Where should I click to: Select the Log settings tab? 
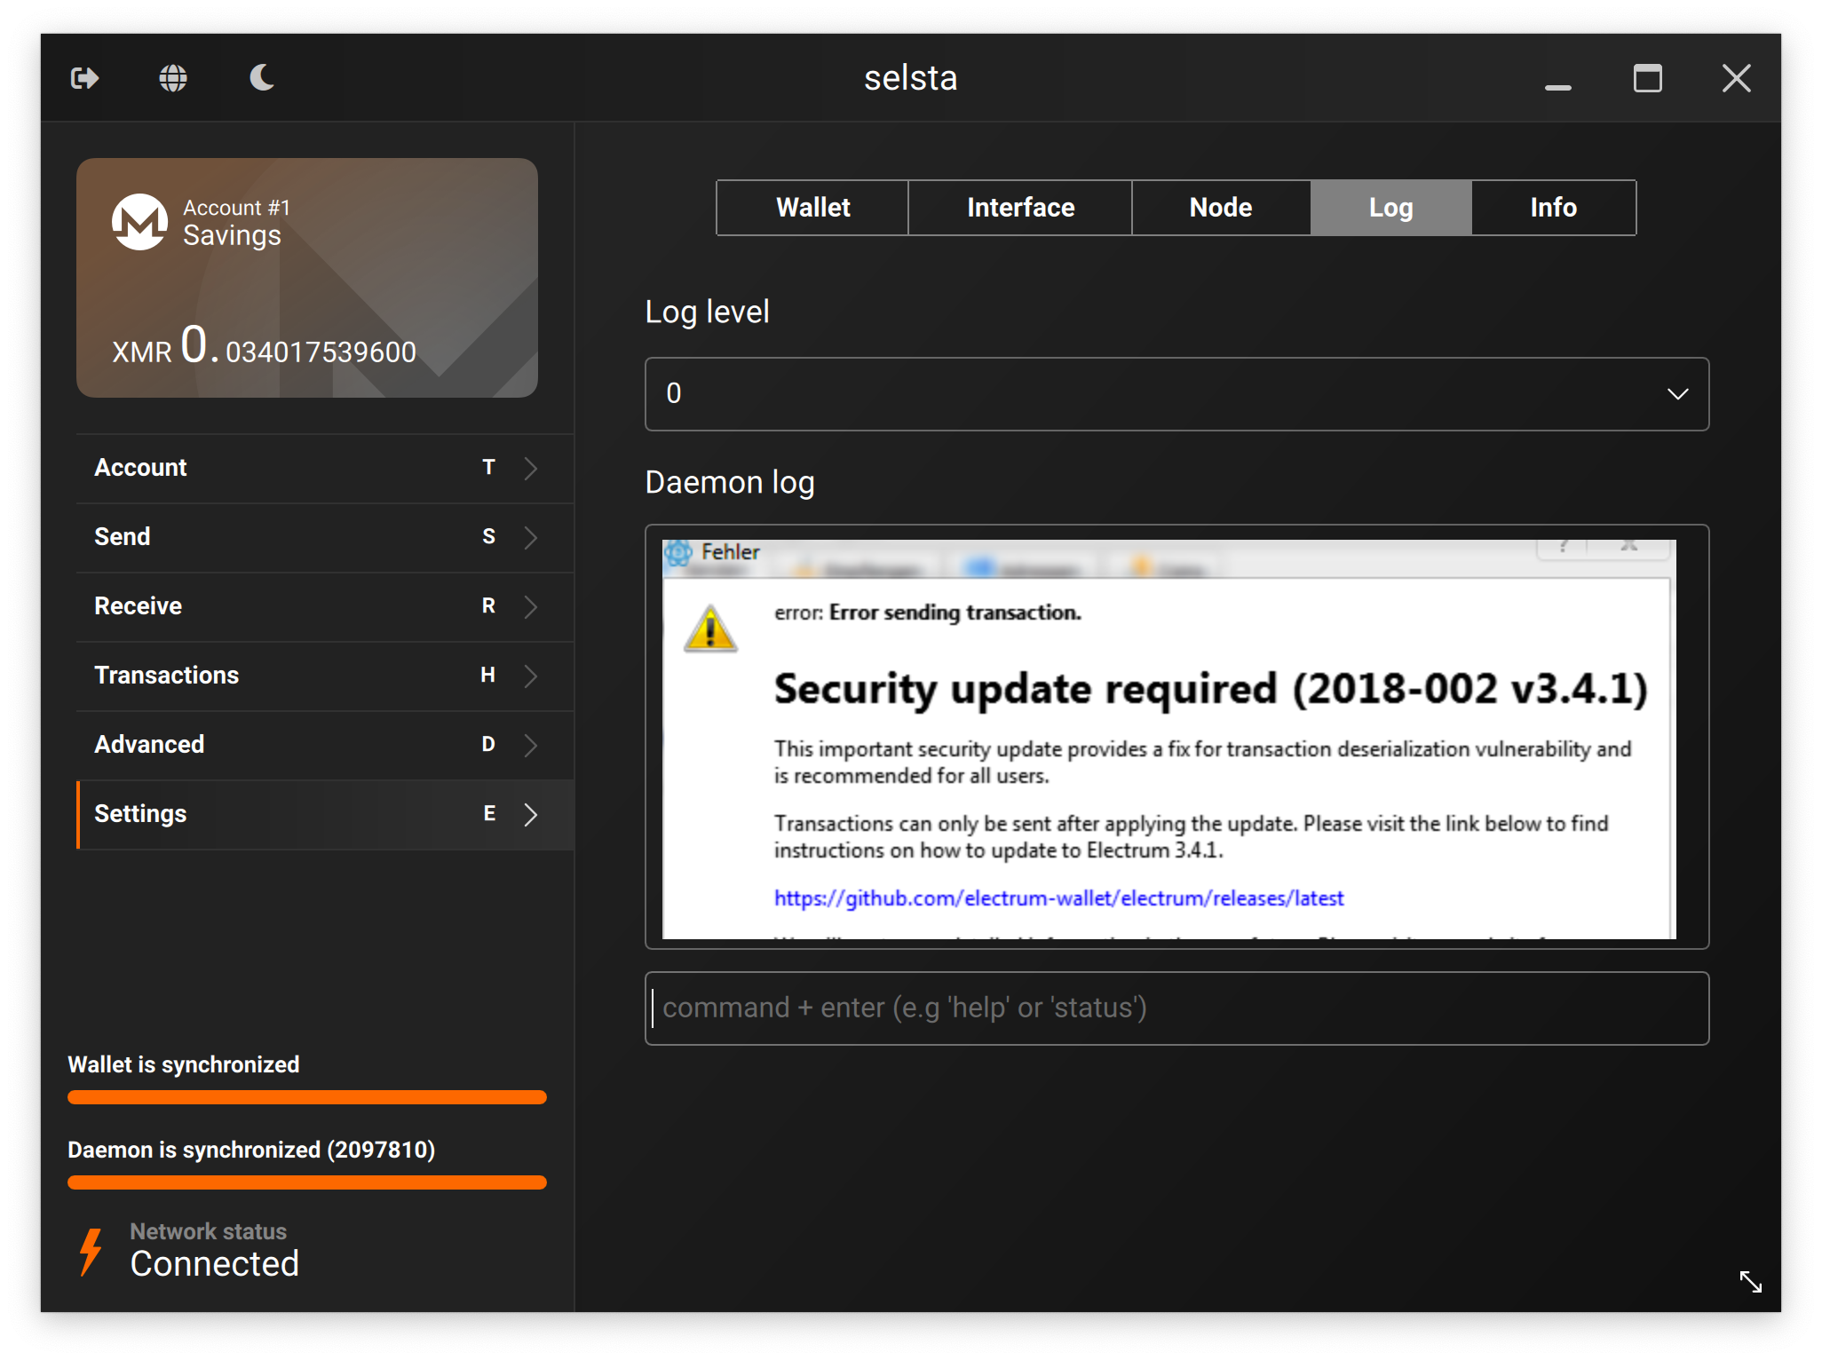[x=1390, y=208]
